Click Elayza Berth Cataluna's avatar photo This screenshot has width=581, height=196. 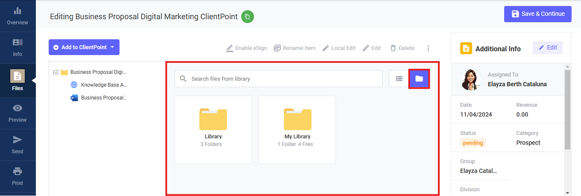tap(471, 79)
